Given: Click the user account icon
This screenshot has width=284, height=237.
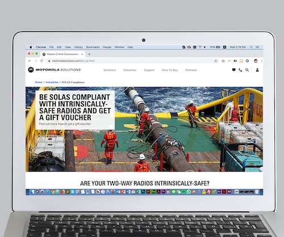Looking at the screenshot, I should tap(257, 70).
